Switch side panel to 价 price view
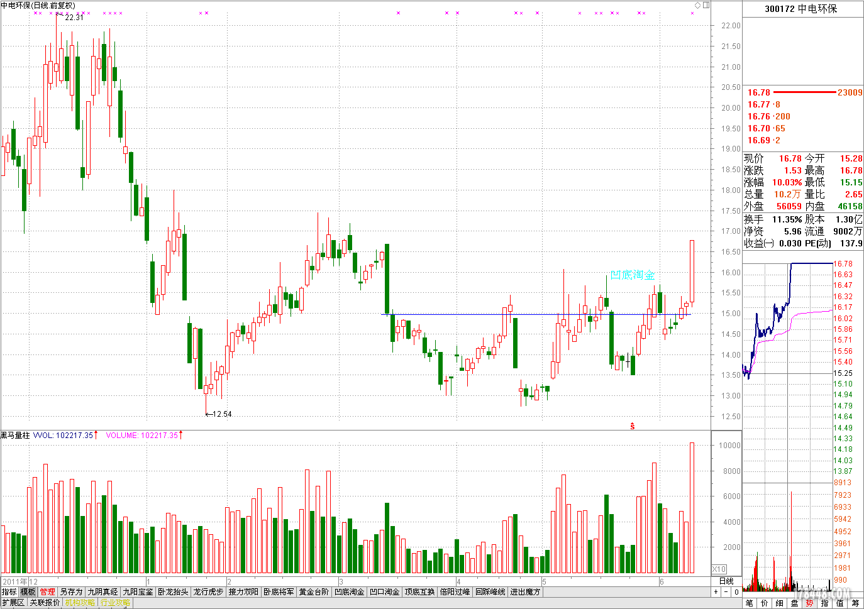Viewport: 864px width, 609px height. pyautogui.click(x=765, y=603)
